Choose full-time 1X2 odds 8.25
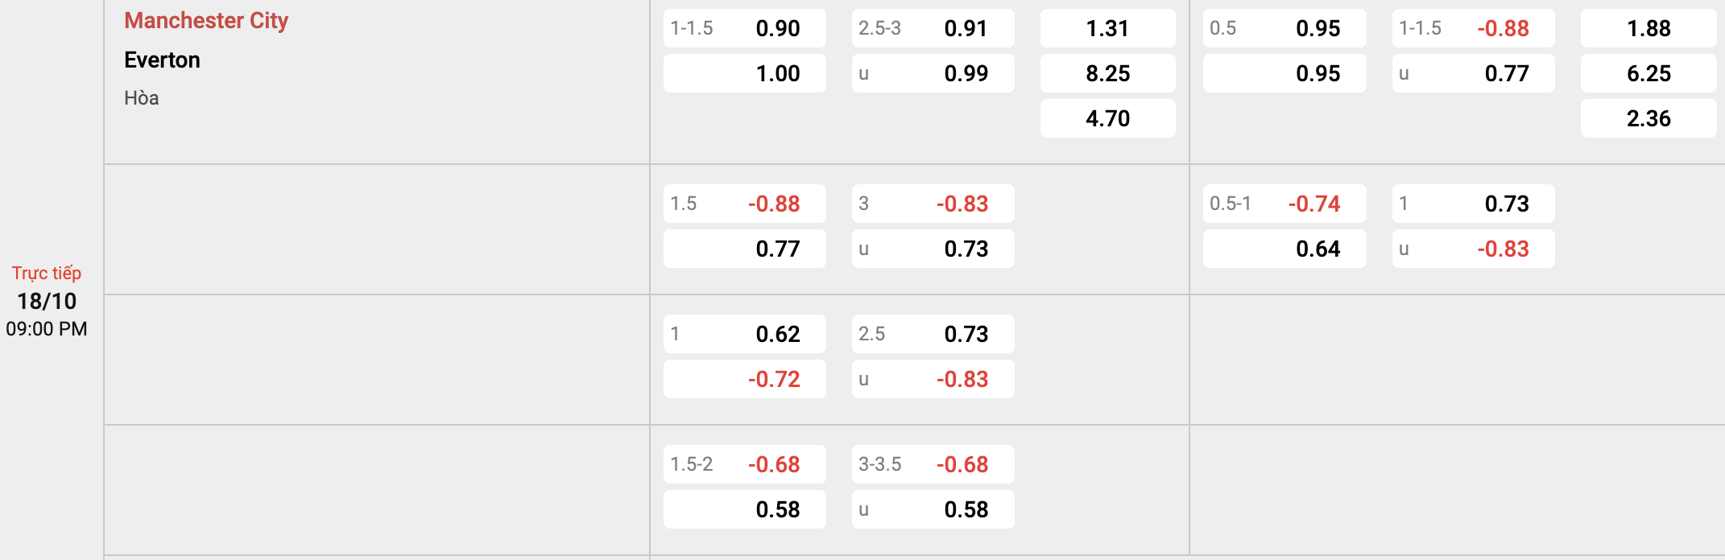 (1108, 73)
